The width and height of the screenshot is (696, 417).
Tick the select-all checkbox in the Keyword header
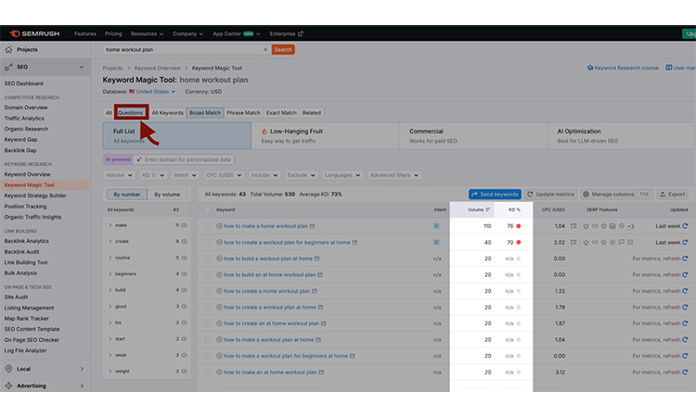tap(207, 210)
